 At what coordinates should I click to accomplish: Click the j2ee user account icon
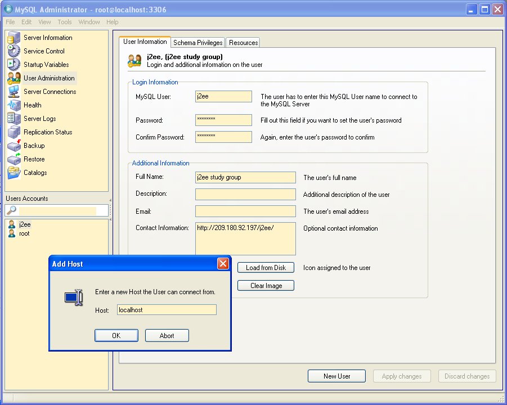pos(12,224)
